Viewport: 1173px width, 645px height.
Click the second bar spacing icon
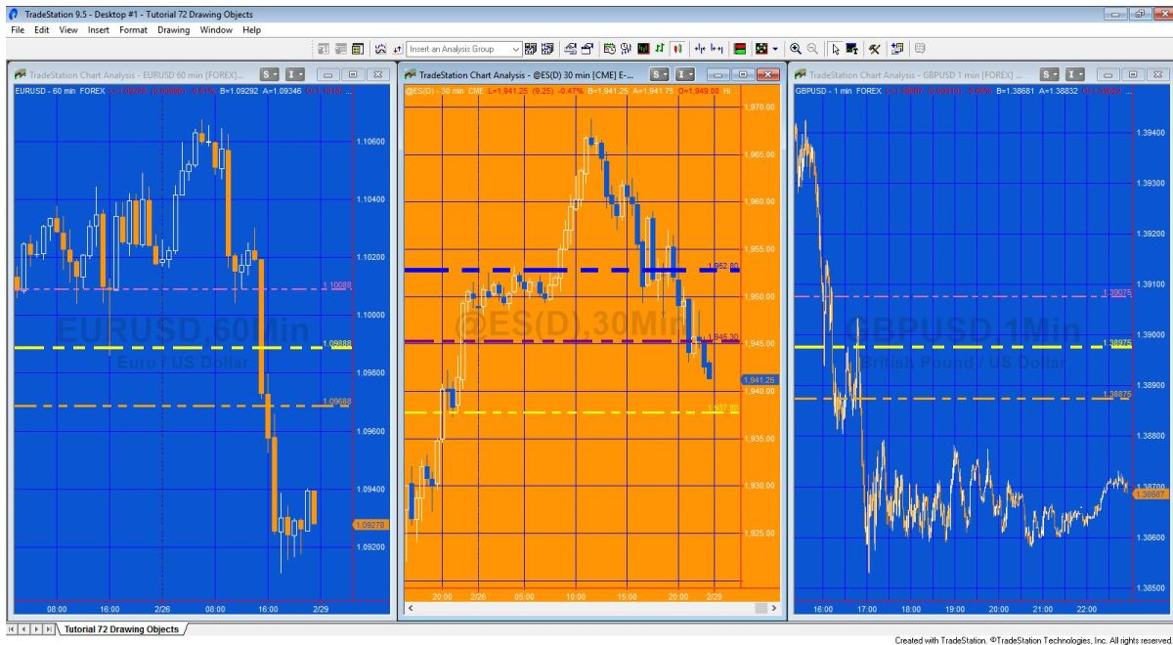click(x=717, y=49)
